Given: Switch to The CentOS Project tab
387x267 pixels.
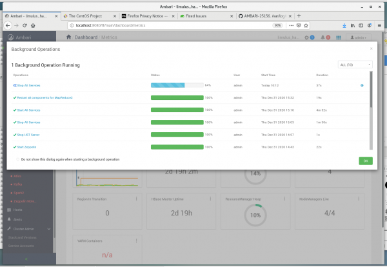Looking at the screenshot, I should [x=85, y=16].
